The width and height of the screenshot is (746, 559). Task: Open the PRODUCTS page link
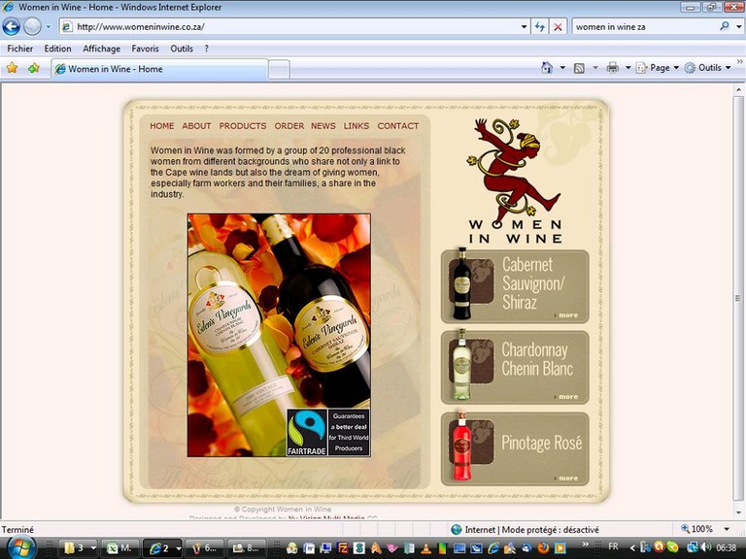coord(242,126)
